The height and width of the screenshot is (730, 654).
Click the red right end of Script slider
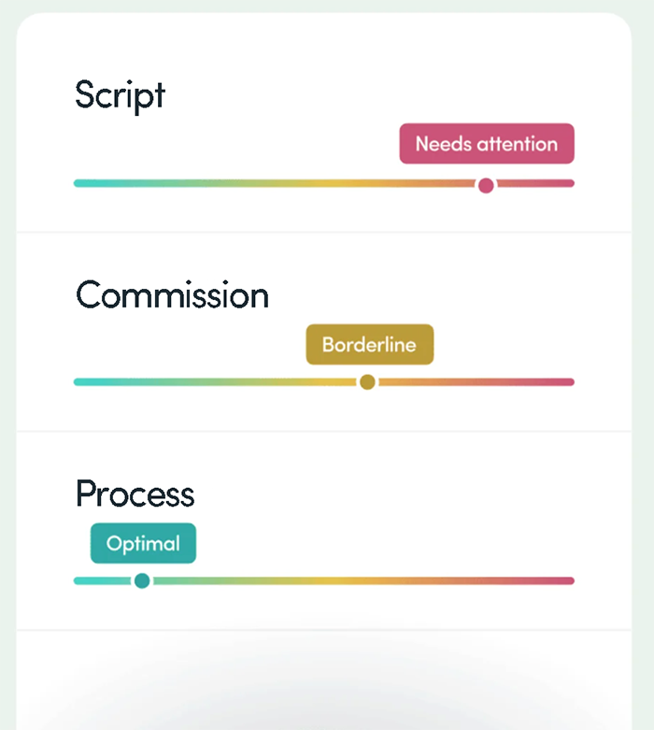pos(563,183)
